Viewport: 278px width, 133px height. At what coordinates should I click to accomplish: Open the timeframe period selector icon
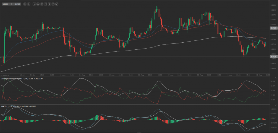tap(34, 4)
